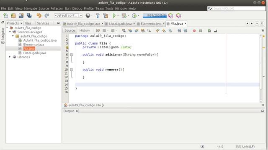The width and height of the screenshot is (268, 150).
Task: Select Elemento.java in the Projects tree
Action: 33,45
